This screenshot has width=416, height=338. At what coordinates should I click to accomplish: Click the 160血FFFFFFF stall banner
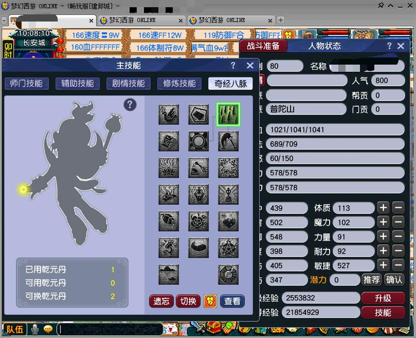pos(95,47)
